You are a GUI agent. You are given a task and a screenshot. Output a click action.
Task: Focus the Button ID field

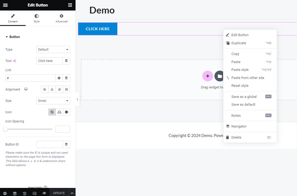tap(49, 144)
